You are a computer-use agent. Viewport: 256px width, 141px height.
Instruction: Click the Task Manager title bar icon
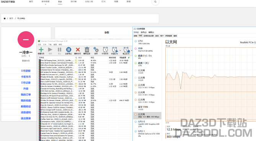coord(135,29)
